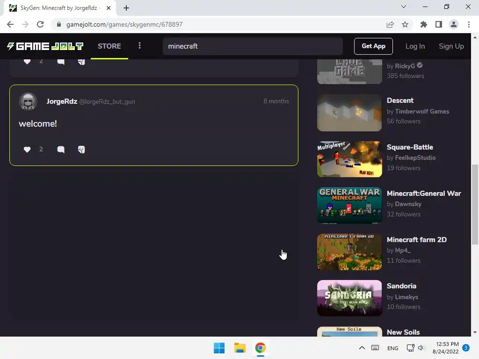479x359 pixels.
Task: Open replies bubble on the welcome! comment
Action: (x=61, y=149)
